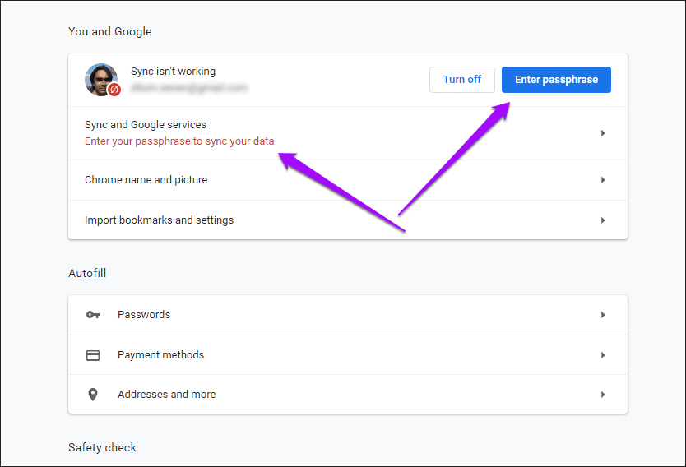This screenshot has width=686, height=467.
Task: Expand the Addresses and more arrow
Action: click(x=603, y=395)
